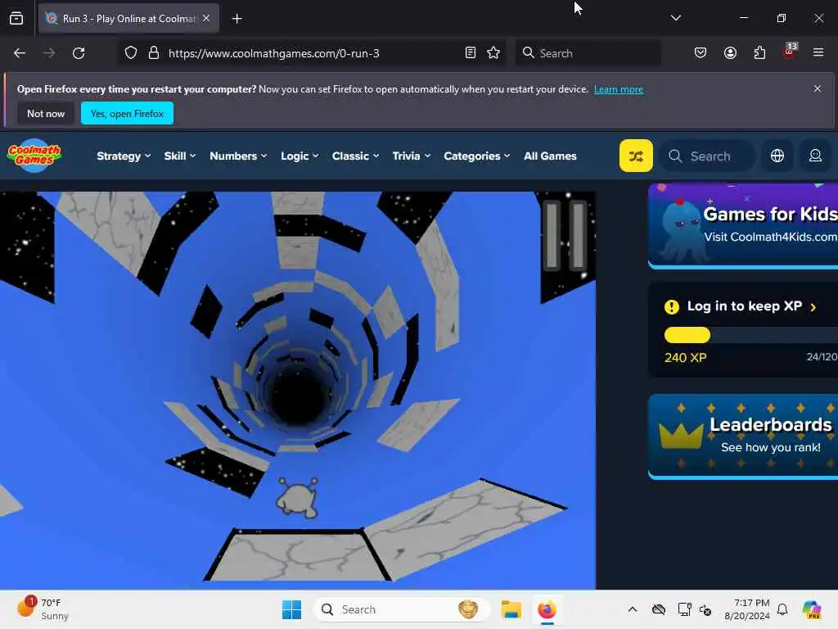
Task: Click the 240 XP text
Action: 685,357
